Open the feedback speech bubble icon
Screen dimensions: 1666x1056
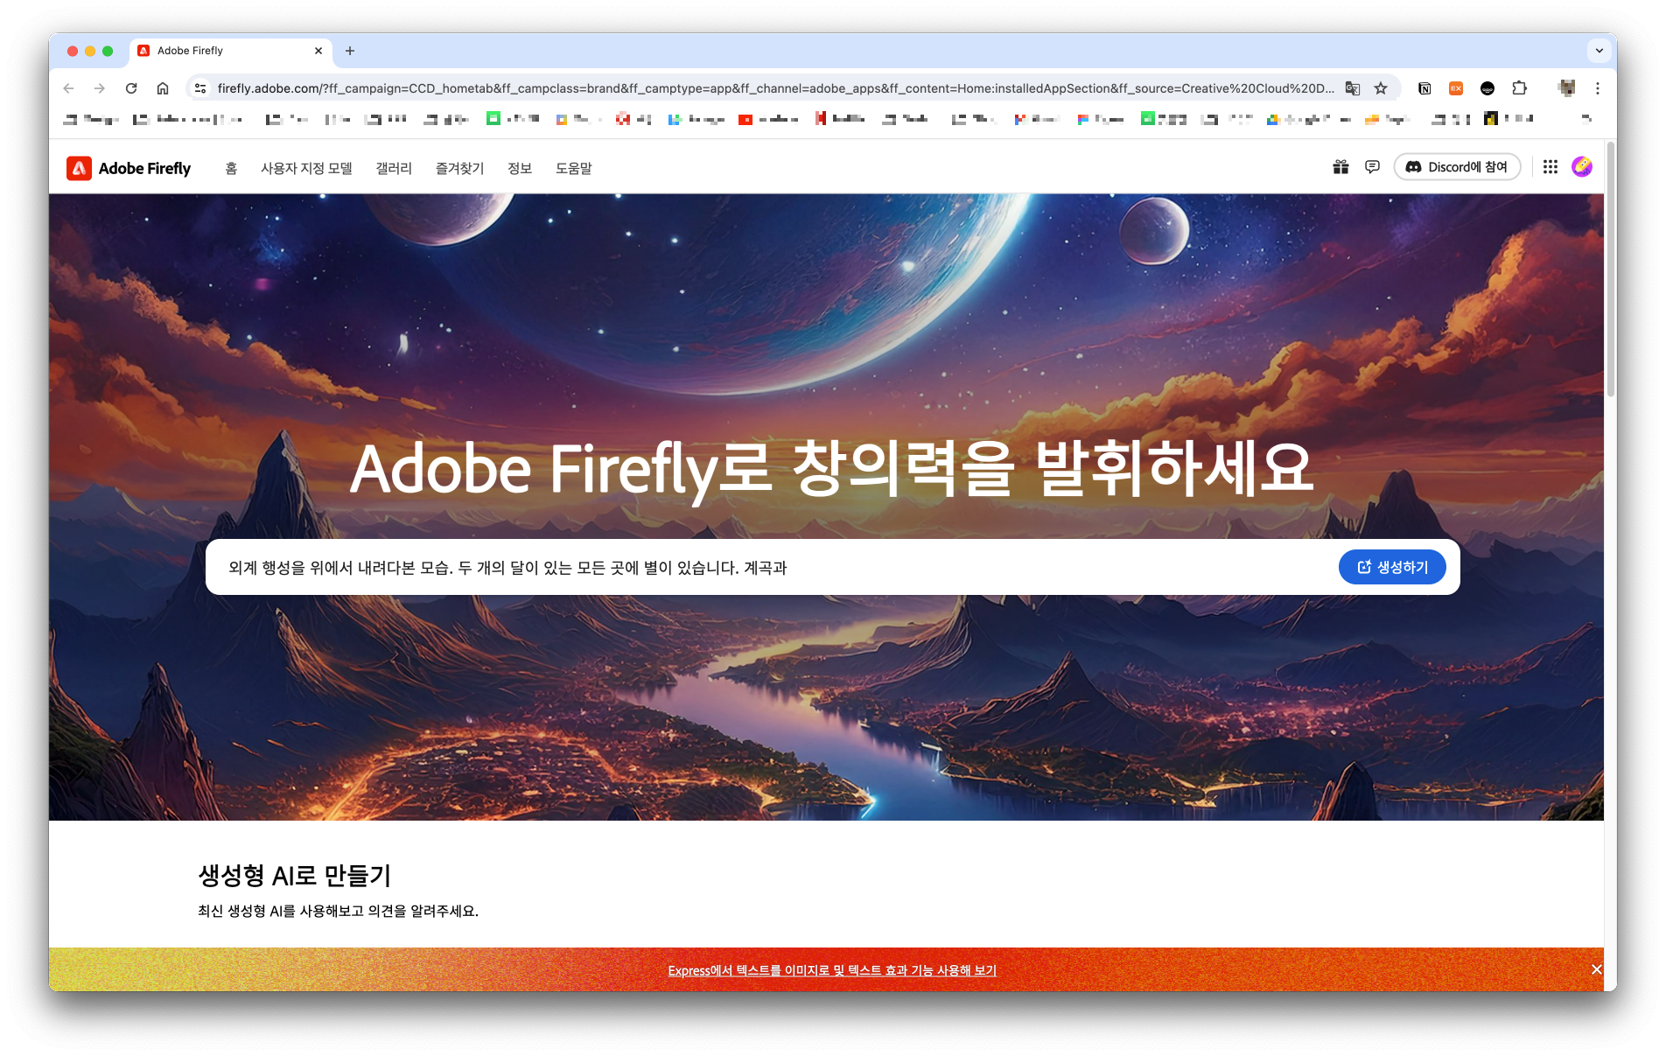(x=1372, y=167)
